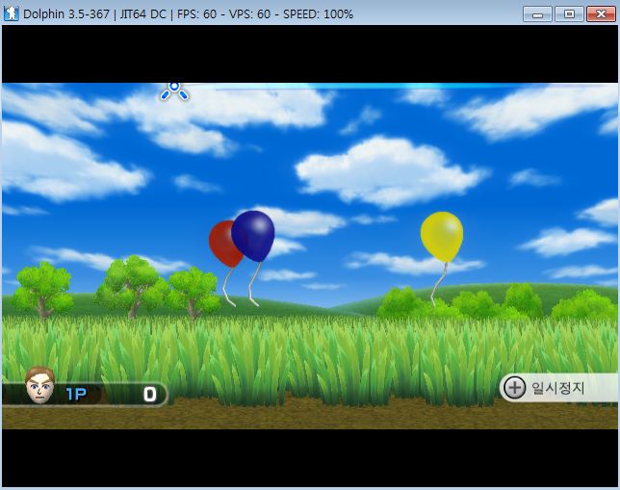Screen dimensions: 620x490
Task: Click the Dolphin icon in title bar
Action: (x=12, y=13)
